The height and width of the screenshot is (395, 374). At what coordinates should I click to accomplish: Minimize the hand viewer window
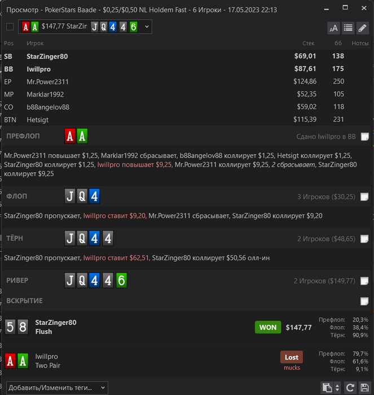click(327, 9)
